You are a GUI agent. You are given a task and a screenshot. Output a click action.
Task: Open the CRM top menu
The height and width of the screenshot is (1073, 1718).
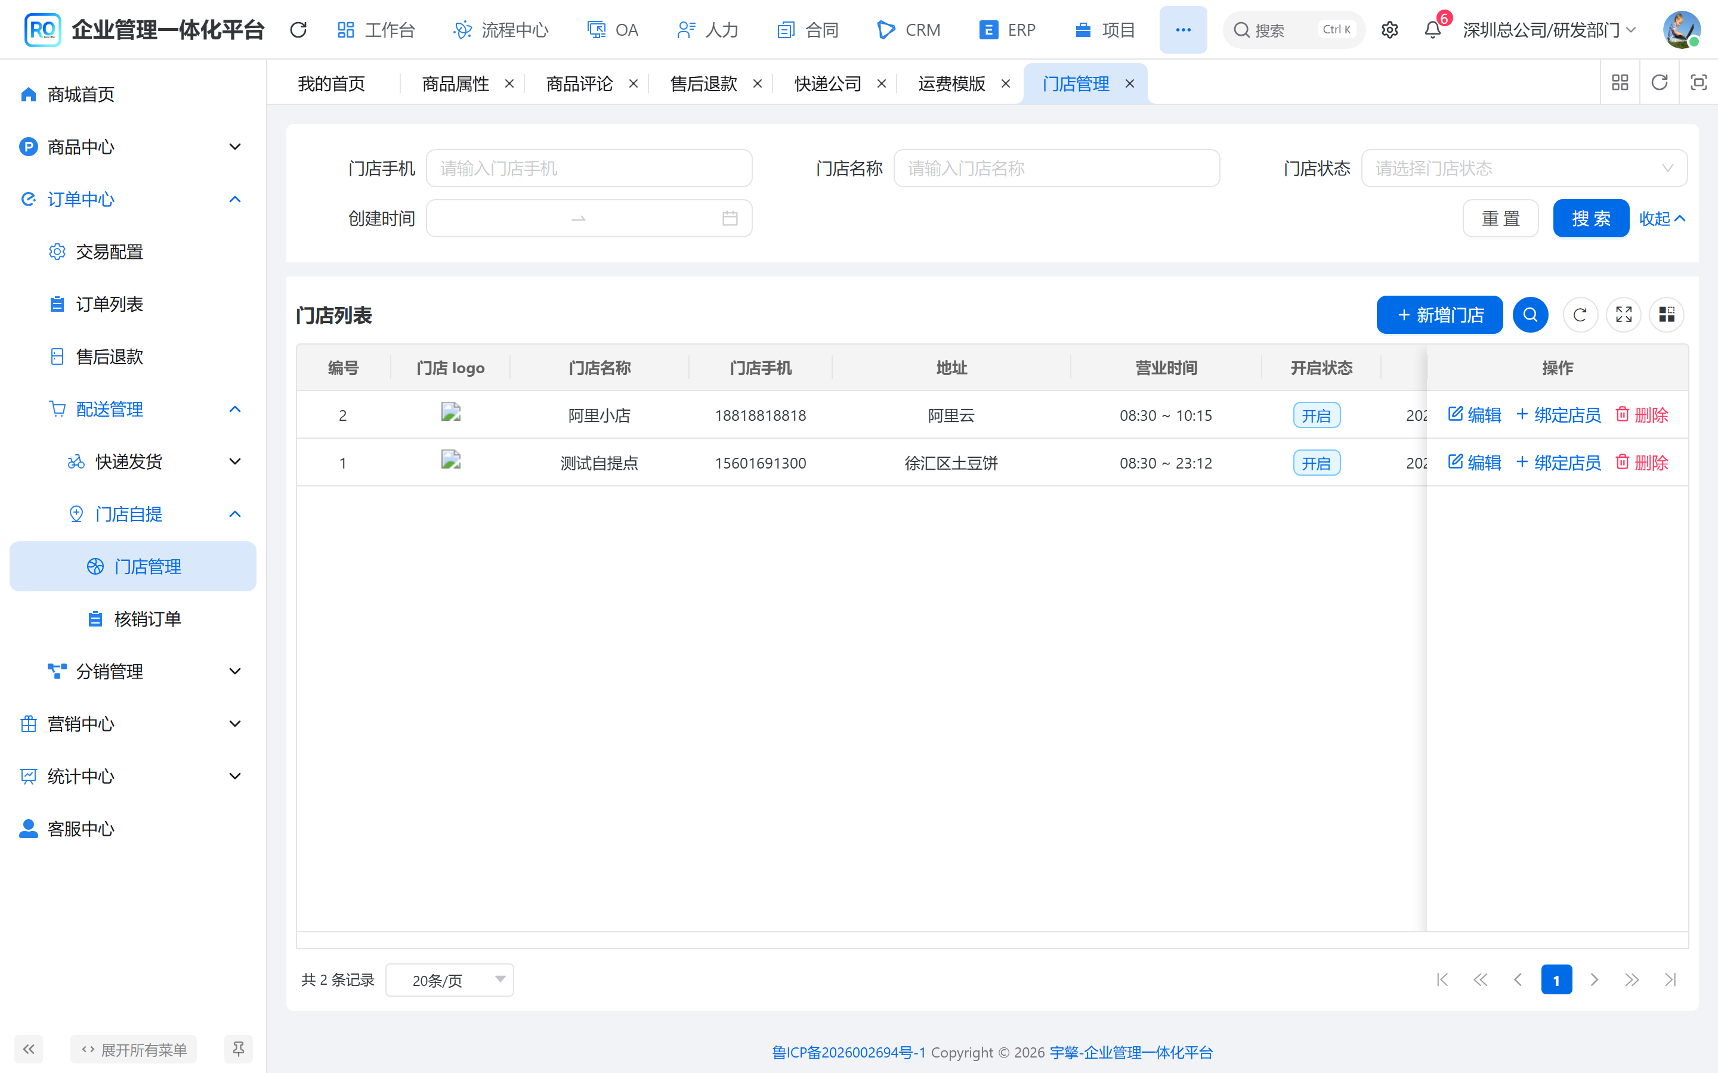[908, 30]
